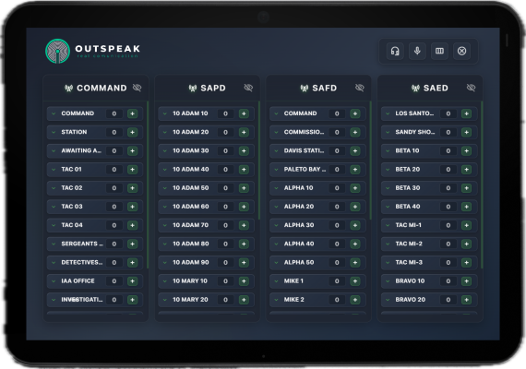Click plus next to 10 ADAM 50

[x=244, y=188]
